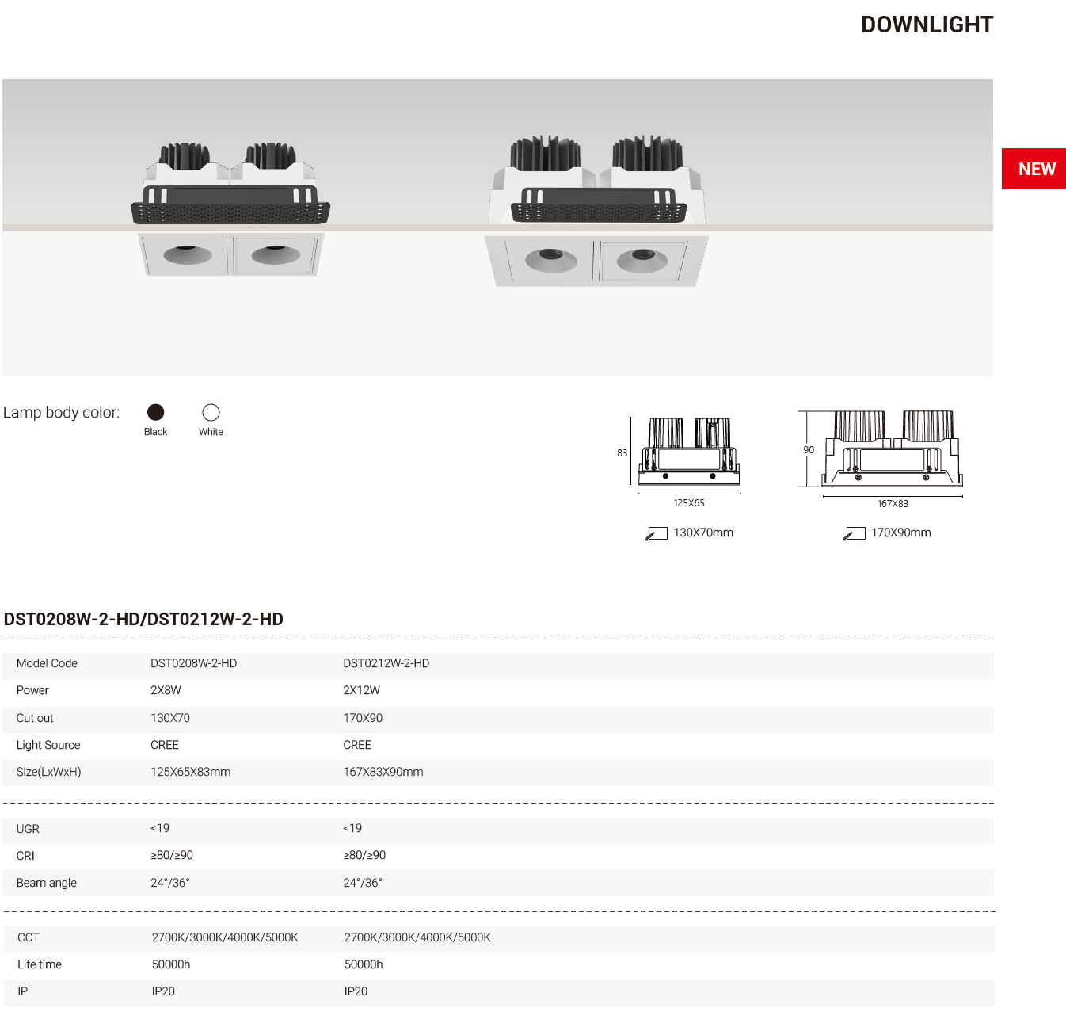Image resolution: width=1066 pixels, height=1027 pixels.
Task: Click the DOWNLIGHT page heading
Action: click(926, 25)
